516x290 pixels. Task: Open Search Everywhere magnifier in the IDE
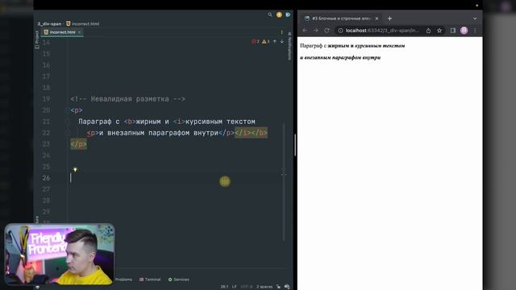tap(270, 14)
